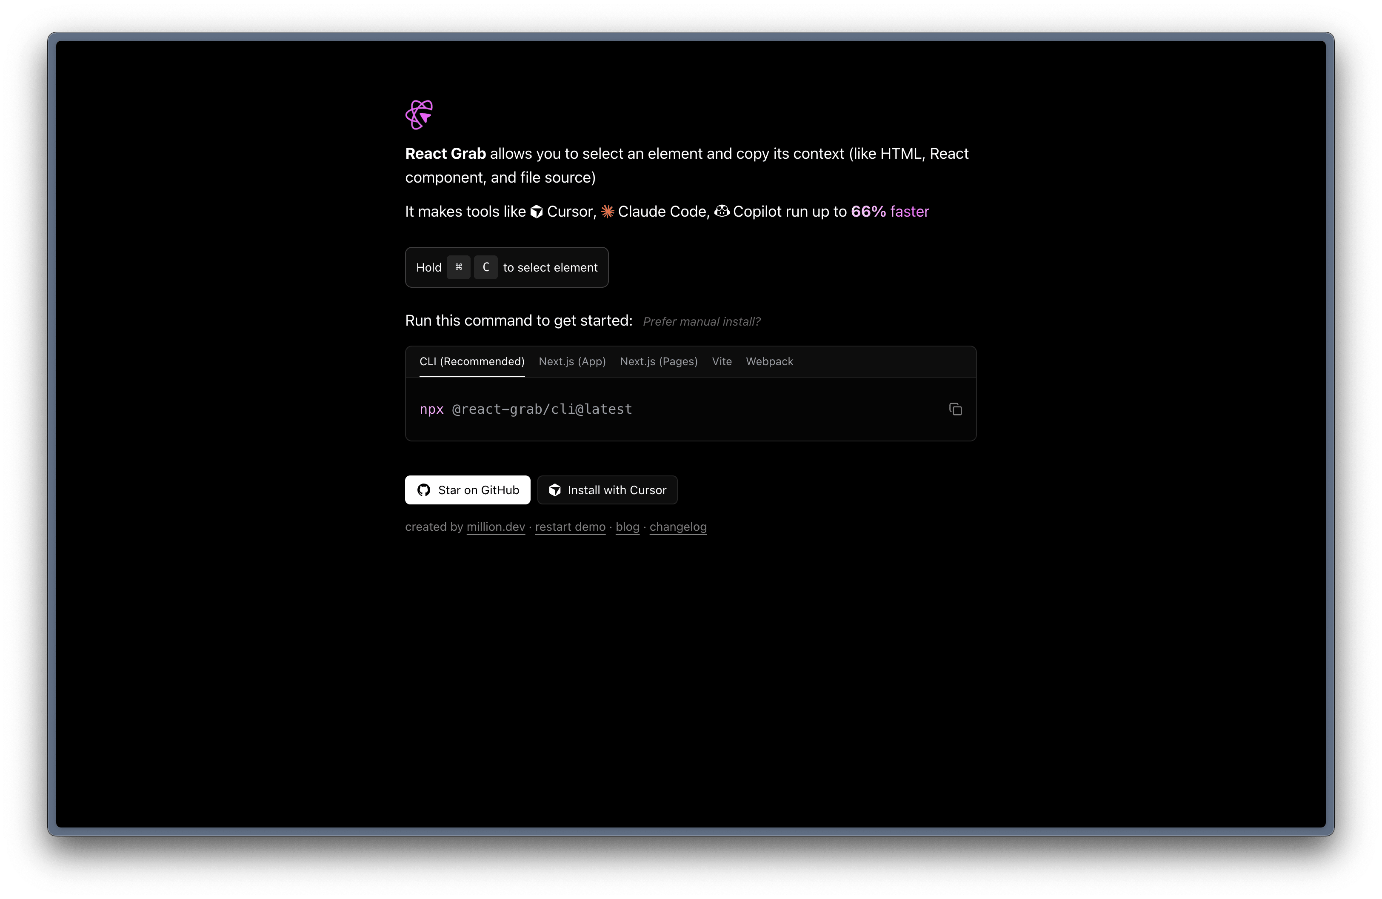1382x899 pixels.
Task: Select the Webpack tab
Action: [769, 361]
